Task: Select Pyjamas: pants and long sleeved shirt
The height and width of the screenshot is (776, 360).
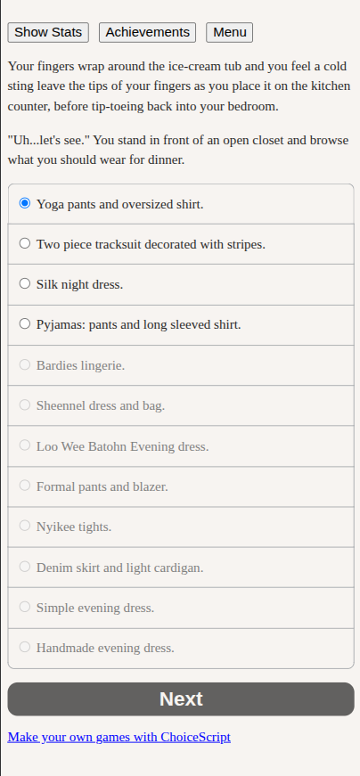Action: 181,324
